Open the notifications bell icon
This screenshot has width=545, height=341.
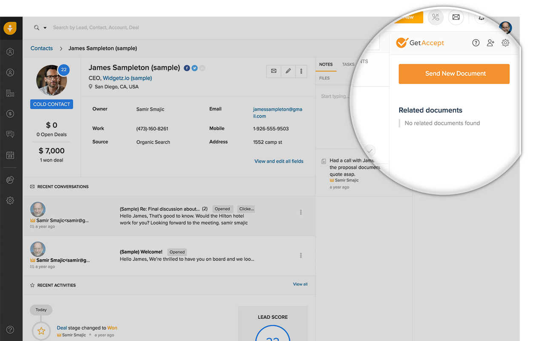pyautogui.click(x=482, y=17)
